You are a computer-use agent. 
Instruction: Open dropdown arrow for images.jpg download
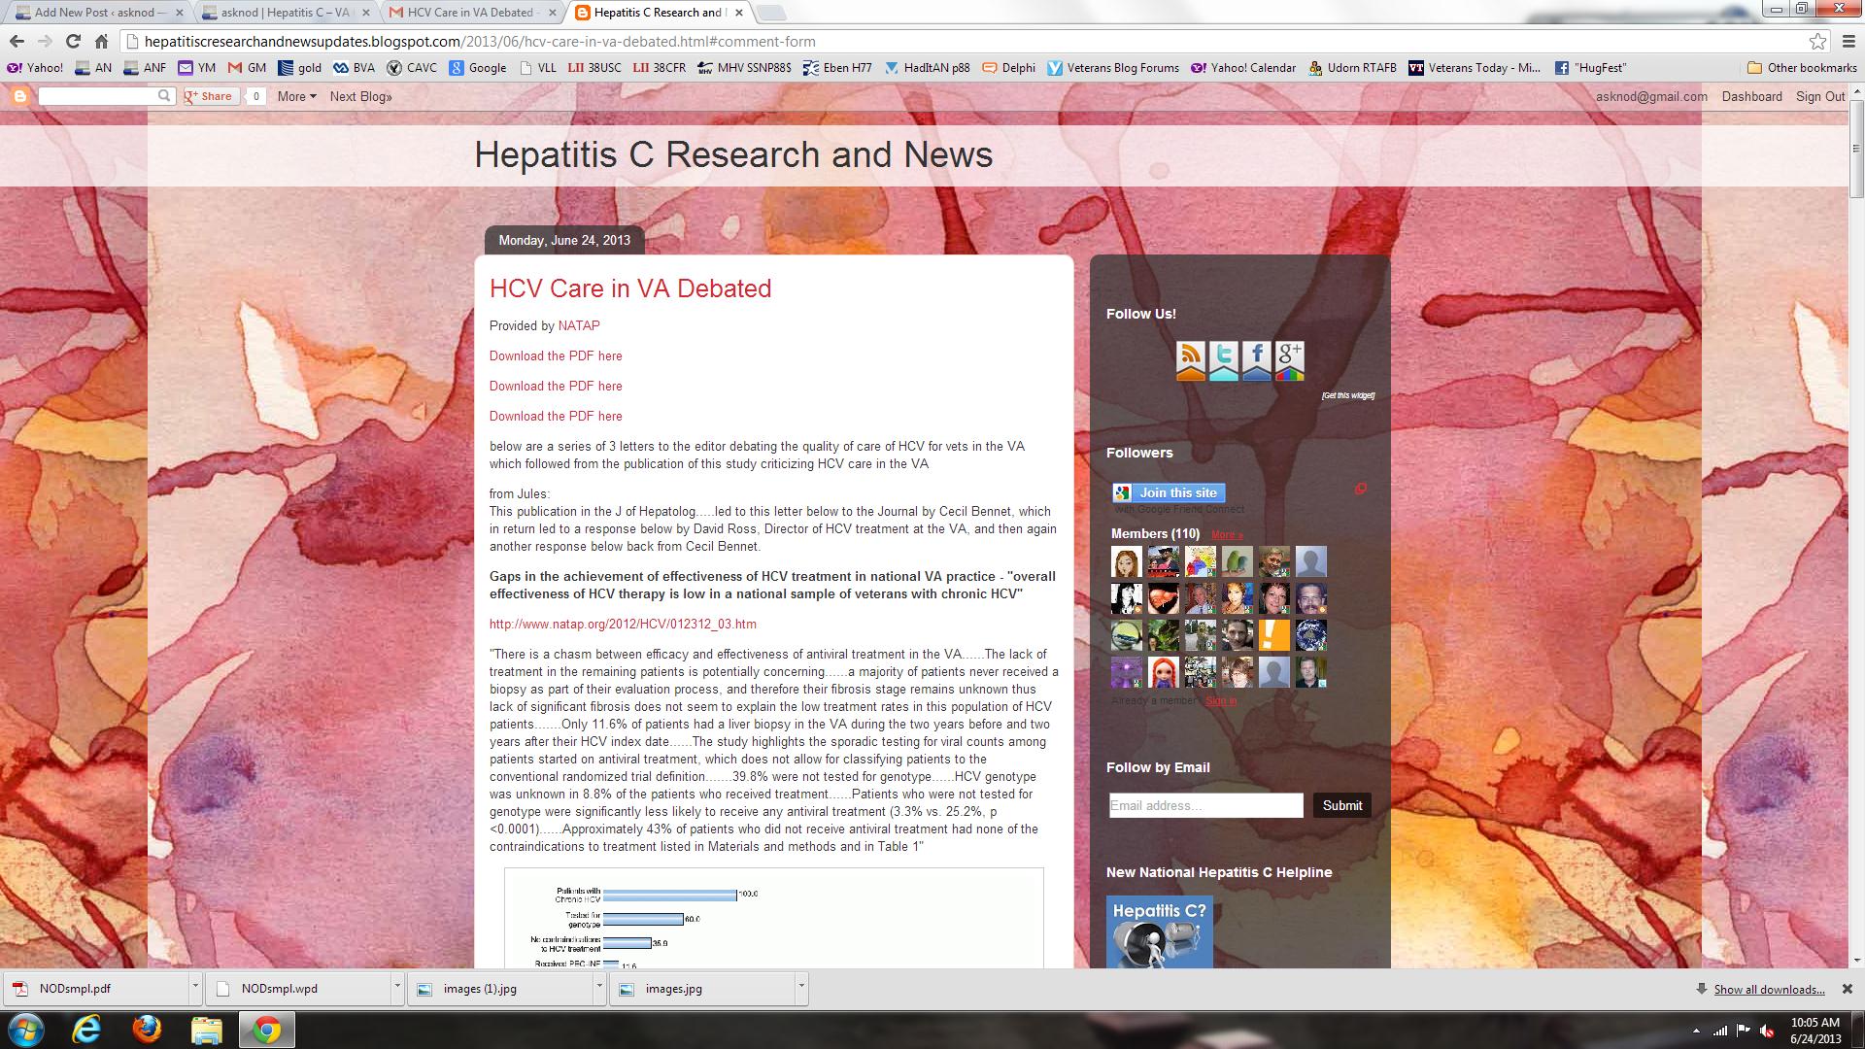(x=801, y=988)
